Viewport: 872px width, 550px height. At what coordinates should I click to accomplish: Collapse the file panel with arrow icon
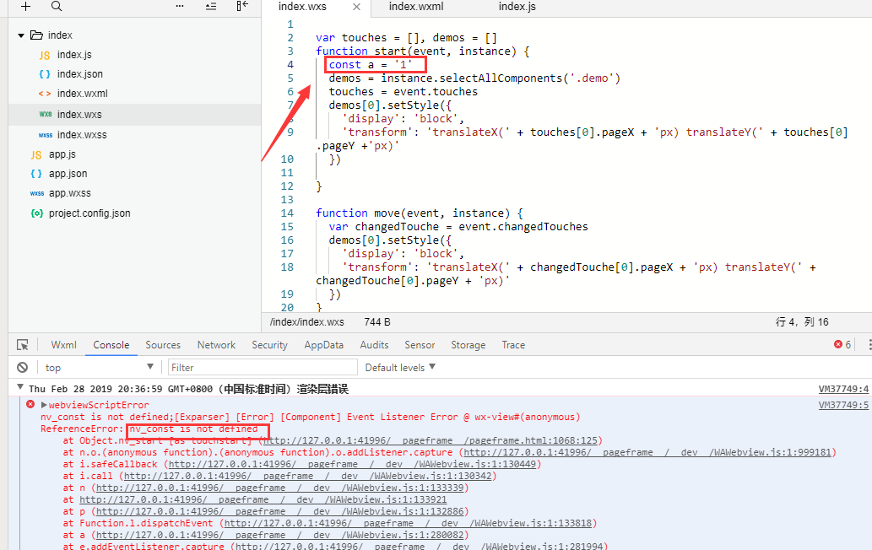(242, 6)
